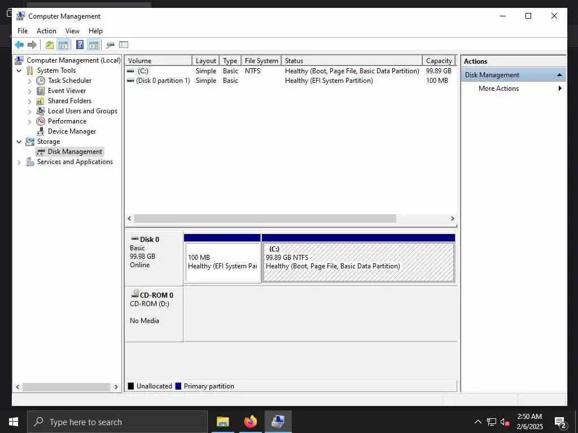Image resolution: width=578 pixels, height=433 pixels.
Task: Open the notification center icon
Action: [560, 422]
